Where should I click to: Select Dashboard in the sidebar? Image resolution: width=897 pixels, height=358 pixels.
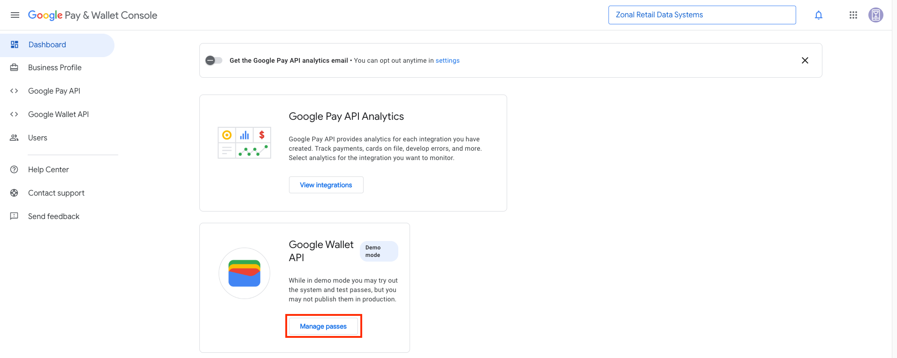[x=47, y=45]
